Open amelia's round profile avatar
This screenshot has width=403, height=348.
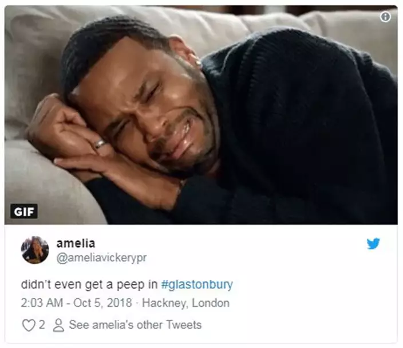(x=35, y=250)
